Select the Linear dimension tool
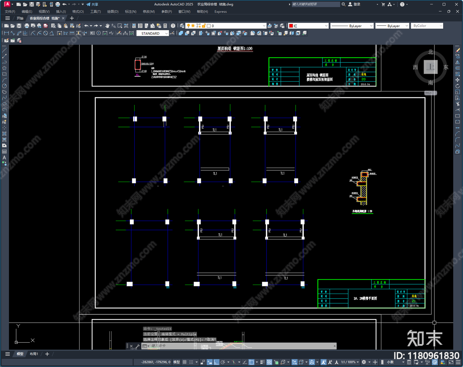The height and width of the screenshot is (367, 463). tap(6, 33)
